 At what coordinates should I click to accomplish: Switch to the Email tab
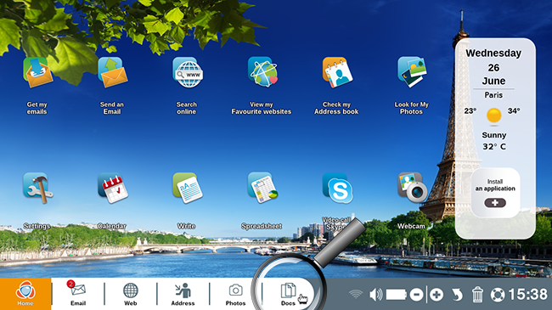pos(78,294)
